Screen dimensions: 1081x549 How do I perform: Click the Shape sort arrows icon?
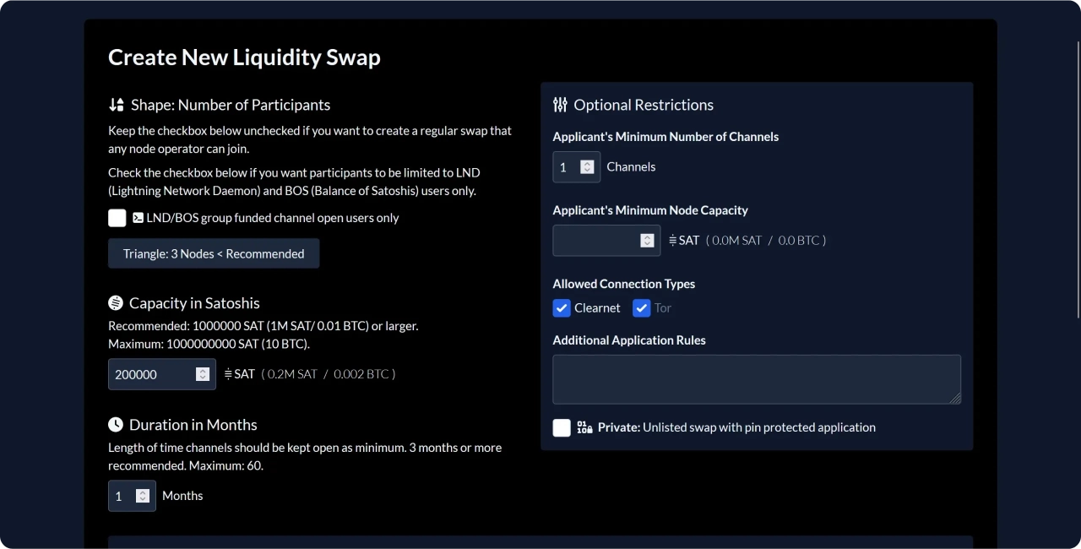click(117, 105)
